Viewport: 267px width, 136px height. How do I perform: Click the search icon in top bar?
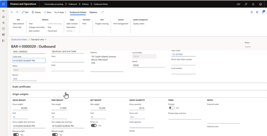pyautogui.click(x=246, y=4)
